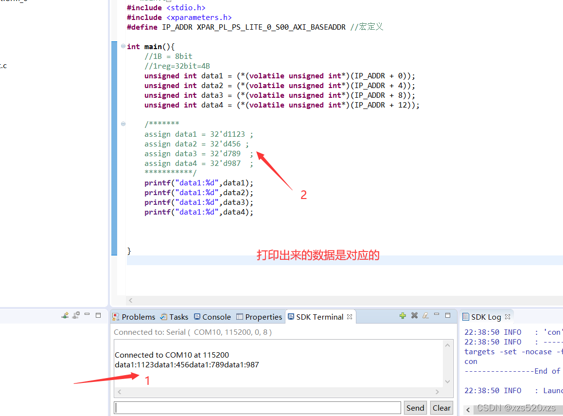This screenshot has height=416, width=563.
Task: Click the 'assign data1 = 32'd1123' line
Action: point(199,134)
